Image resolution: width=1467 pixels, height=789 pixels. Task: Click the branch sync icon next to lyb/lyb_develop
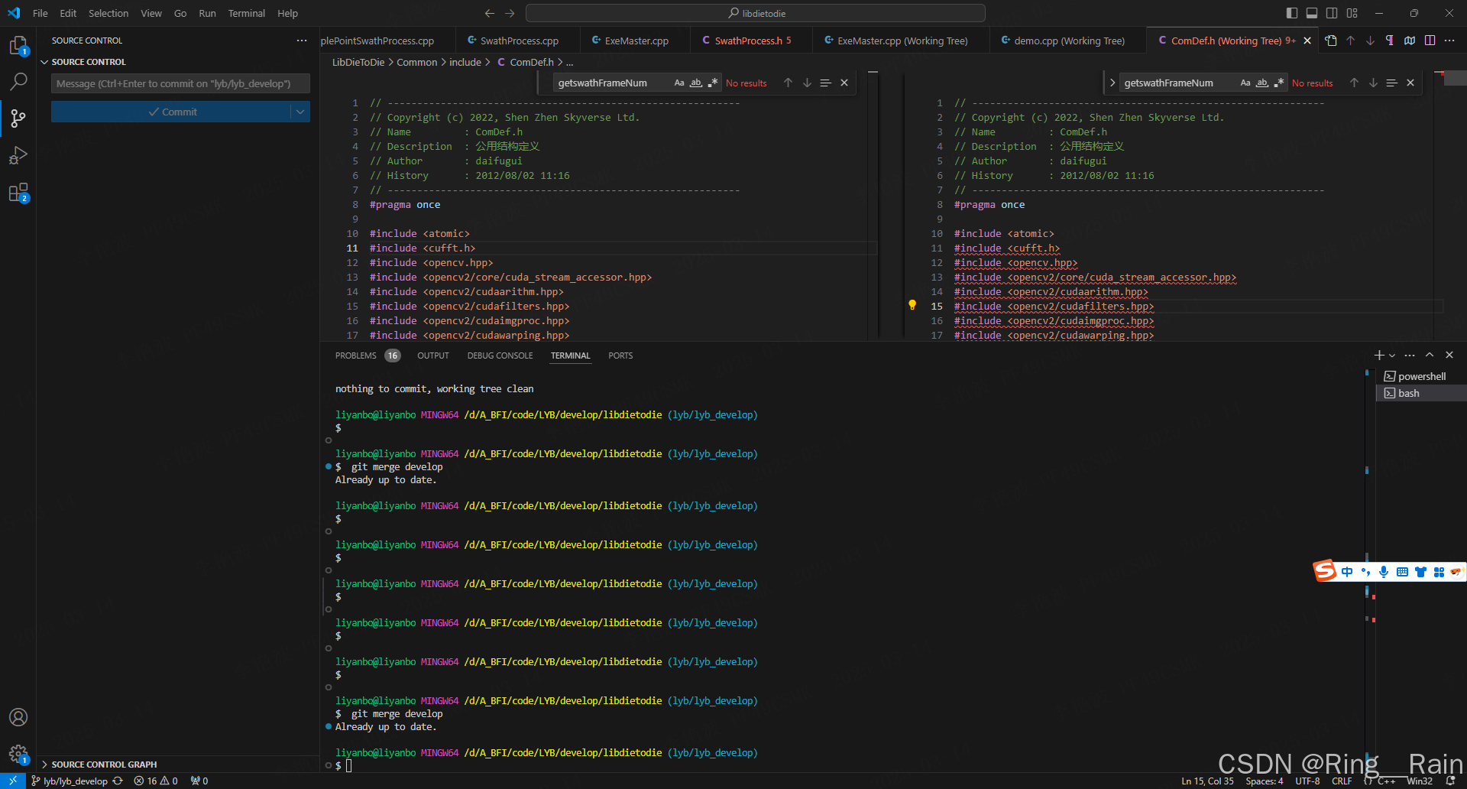click(x=118, y=781)
